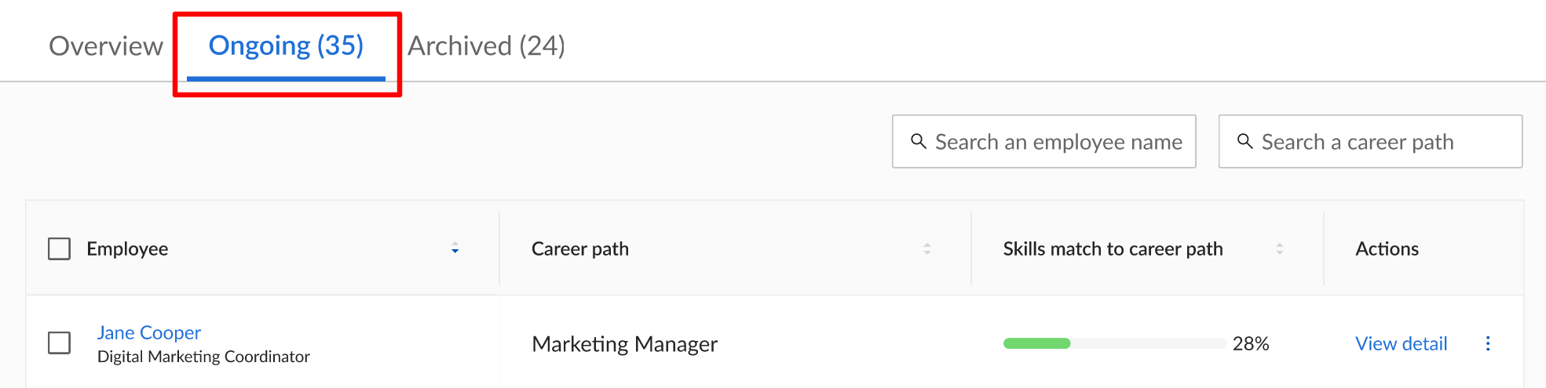Sort by the Career path column header
1546x388 pixels.
pyautogui.click(x=580, y=248)
